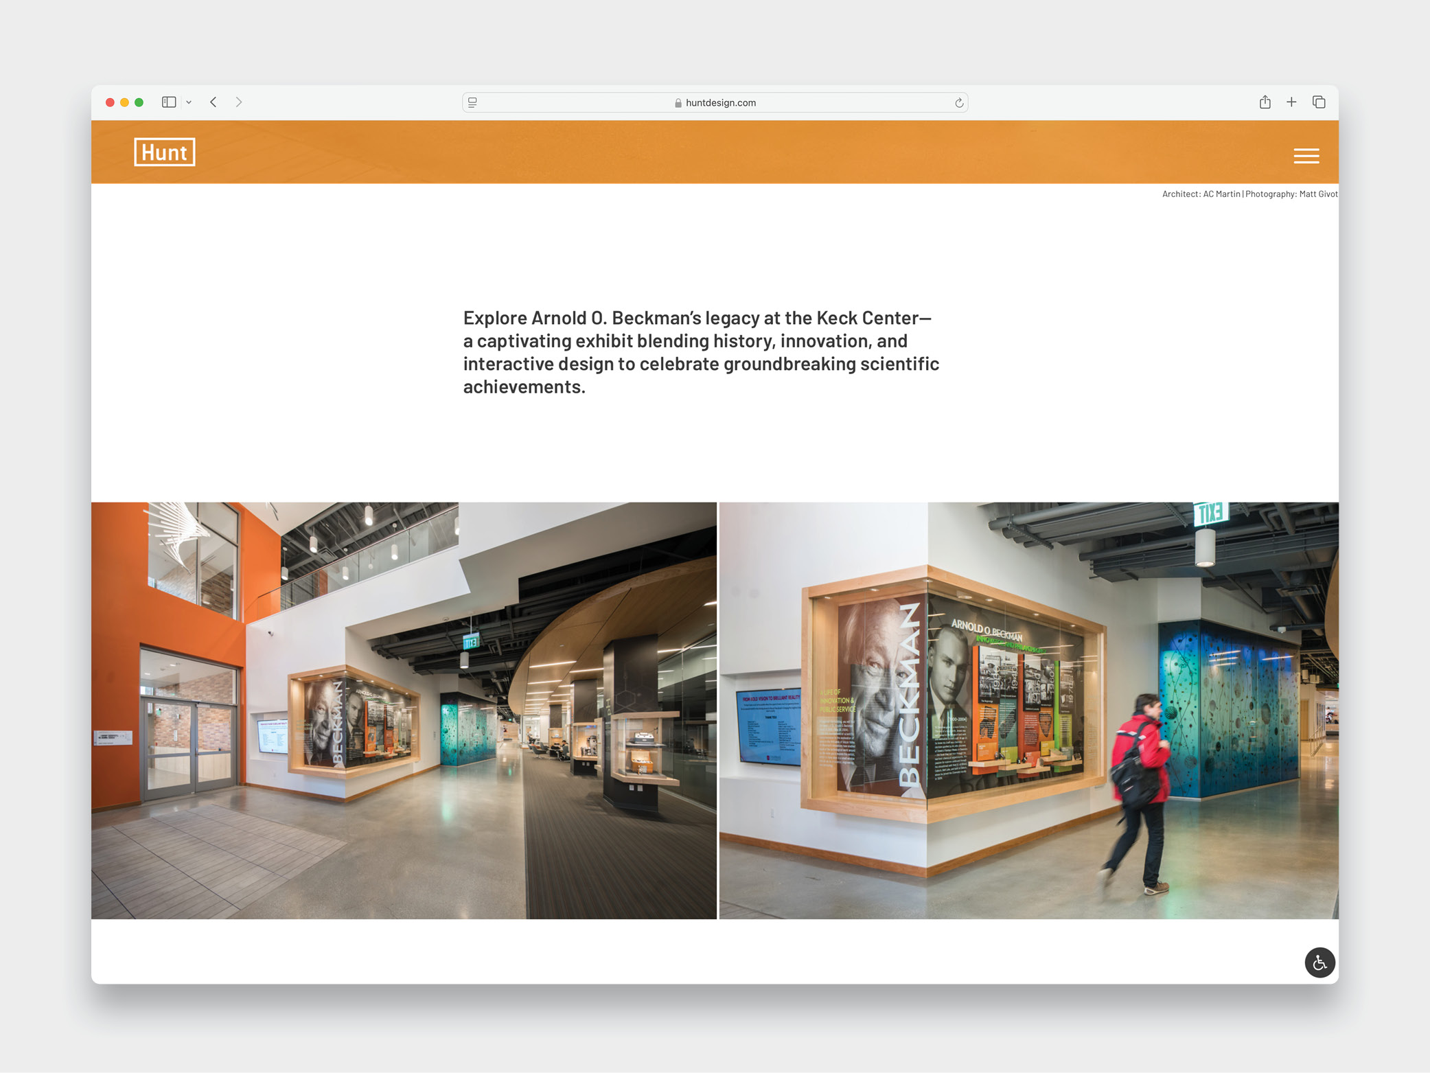Open a new tab with plus icon
This screenshot has width=1430, height=1073.
[x=1291, y=102]
